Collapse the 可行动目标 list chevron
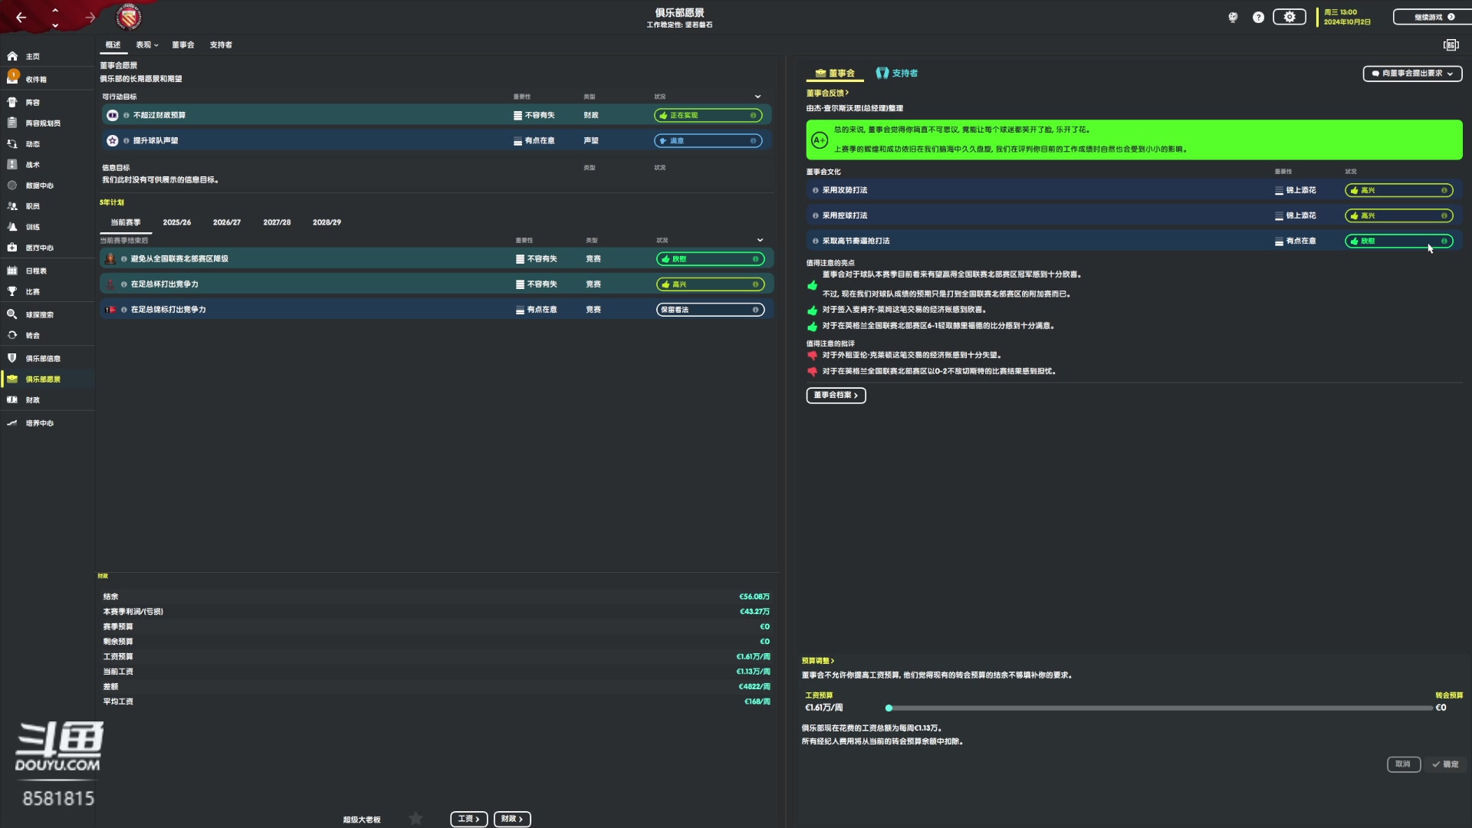 pos(757,97)
